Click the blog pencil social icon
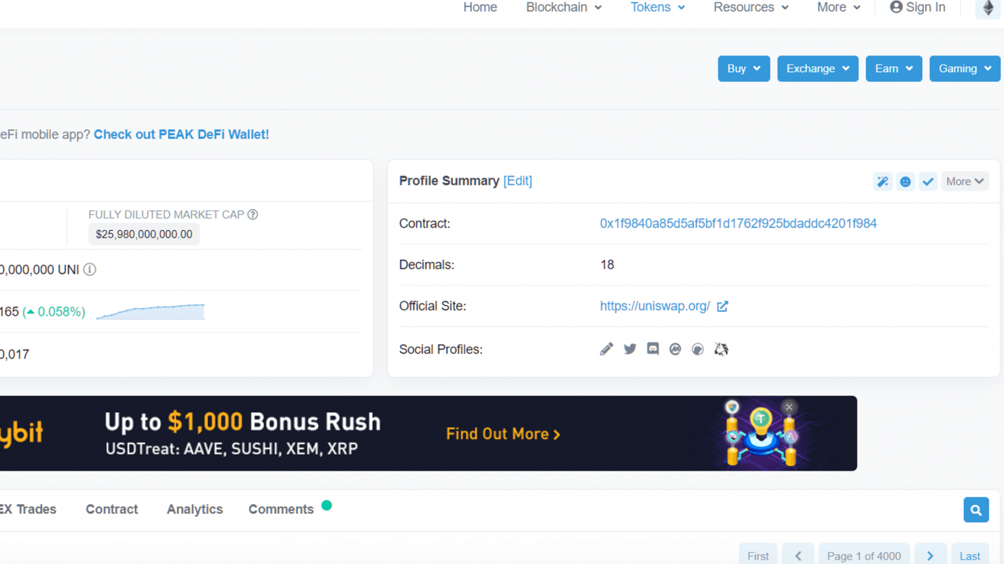Viewport: 1004px width, 564px height. tap(606, 349)
